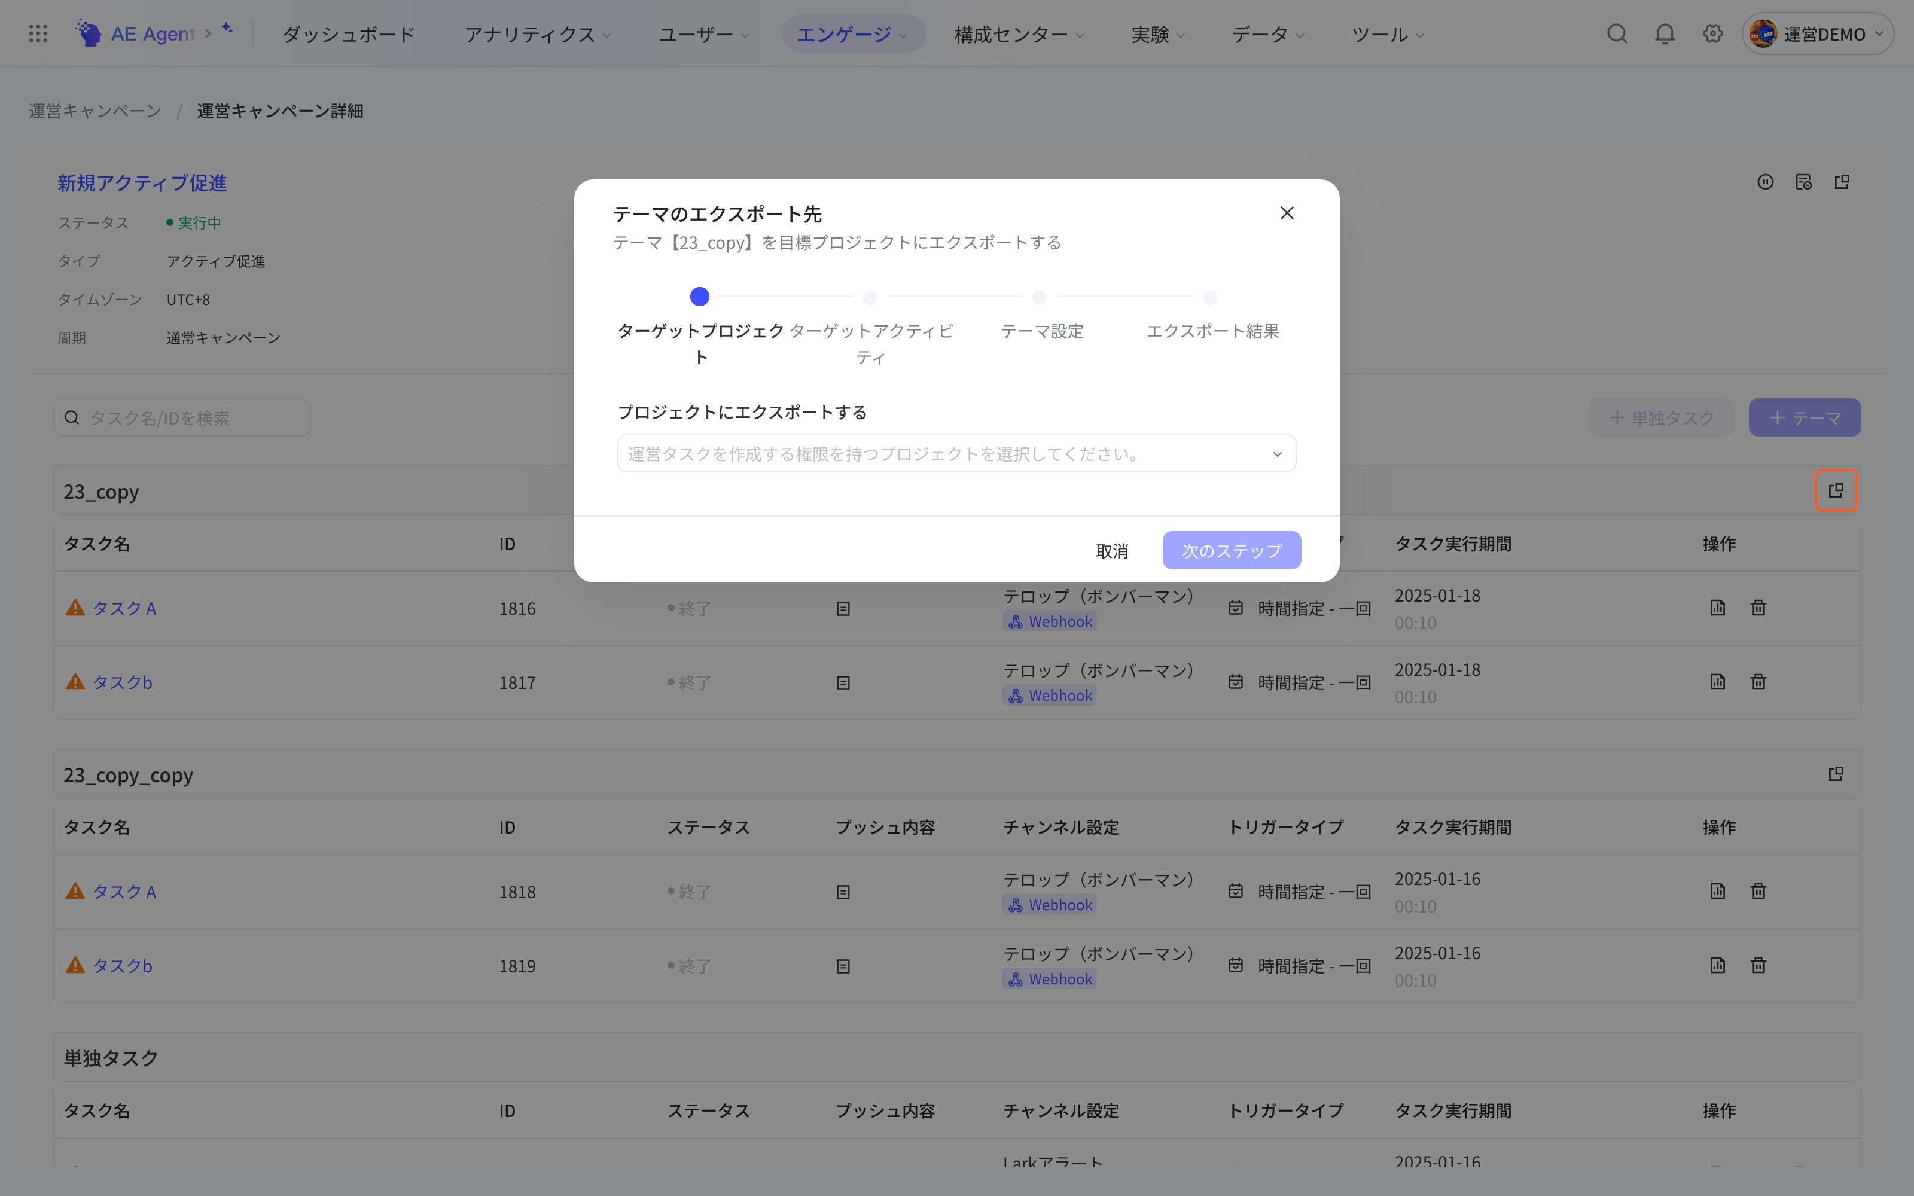The width and height of the screenshot is (1914, 1196).
Task: View report icon for task 1817
Action: point(1717,681)
